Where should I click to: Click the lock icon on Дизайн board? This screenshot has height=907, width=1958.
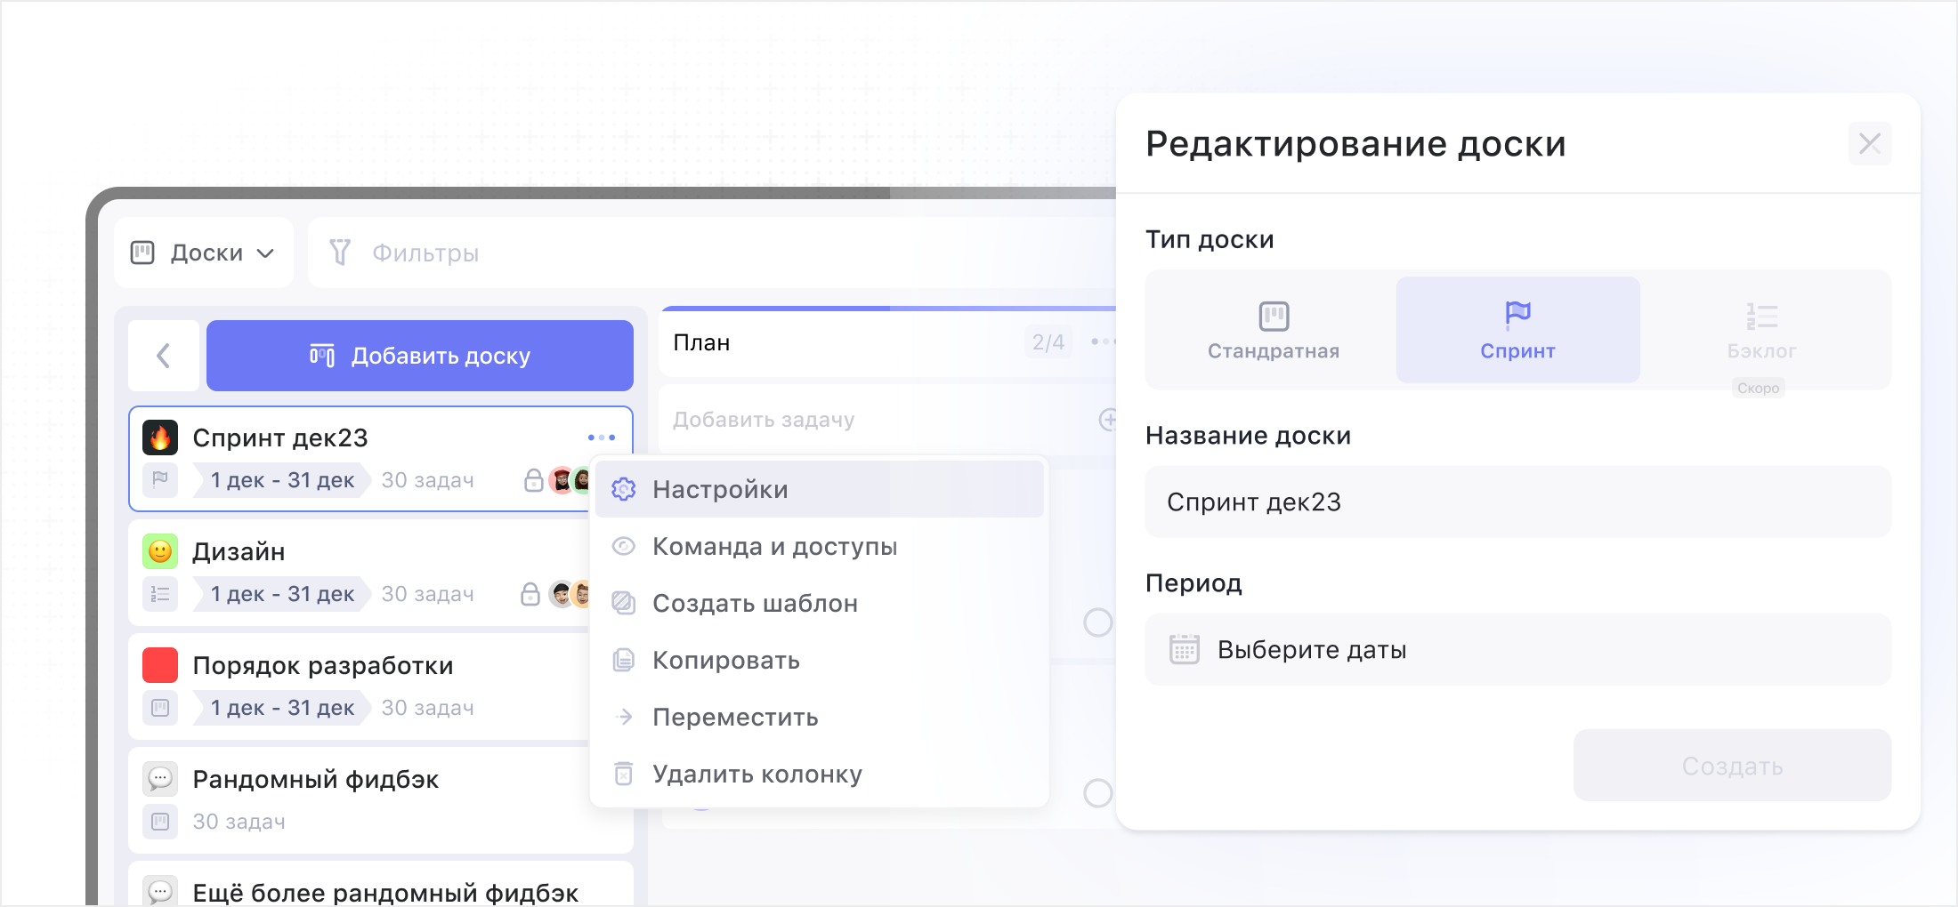531,593
